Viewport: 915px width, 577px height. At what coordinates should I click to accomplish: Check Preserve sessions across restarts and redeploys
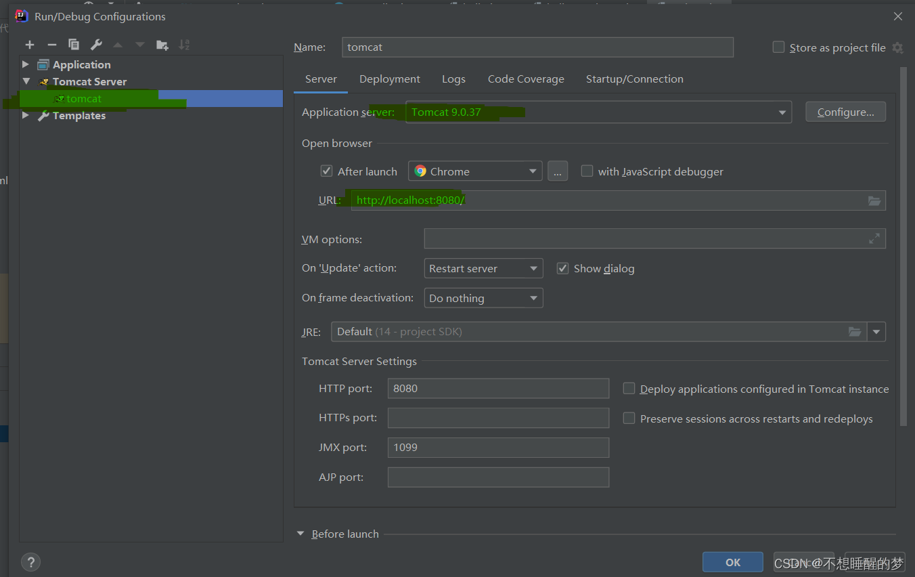tap(629, 419)
